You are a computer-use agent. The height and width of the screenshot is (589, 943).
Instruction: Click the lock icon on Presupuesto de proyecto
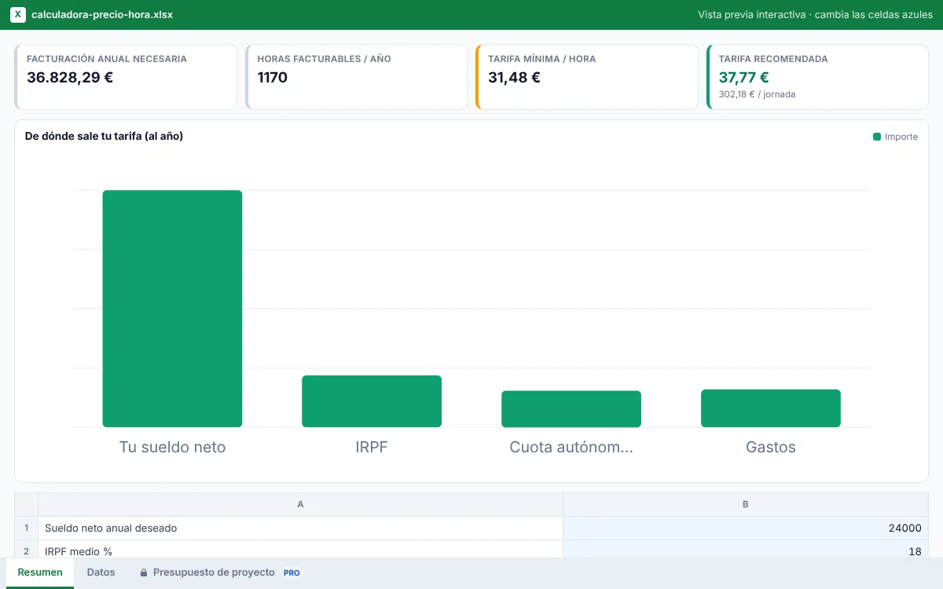click(144, 573)
